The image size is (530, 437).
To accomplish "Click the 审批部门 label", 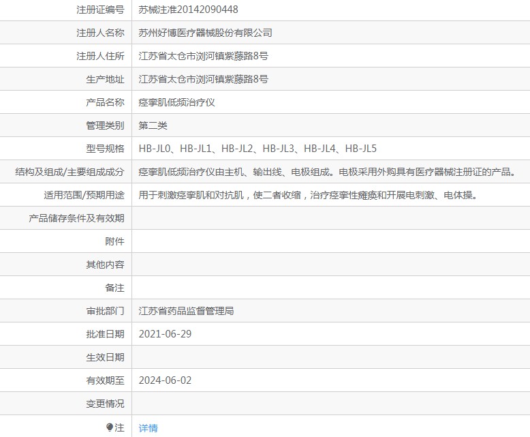I will (x=105, y=311).
